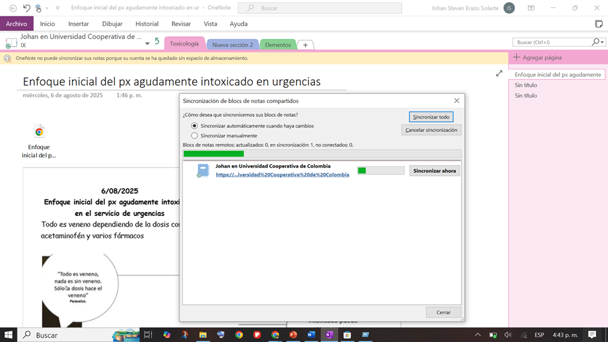Click the user avatar JS icon

509,8
